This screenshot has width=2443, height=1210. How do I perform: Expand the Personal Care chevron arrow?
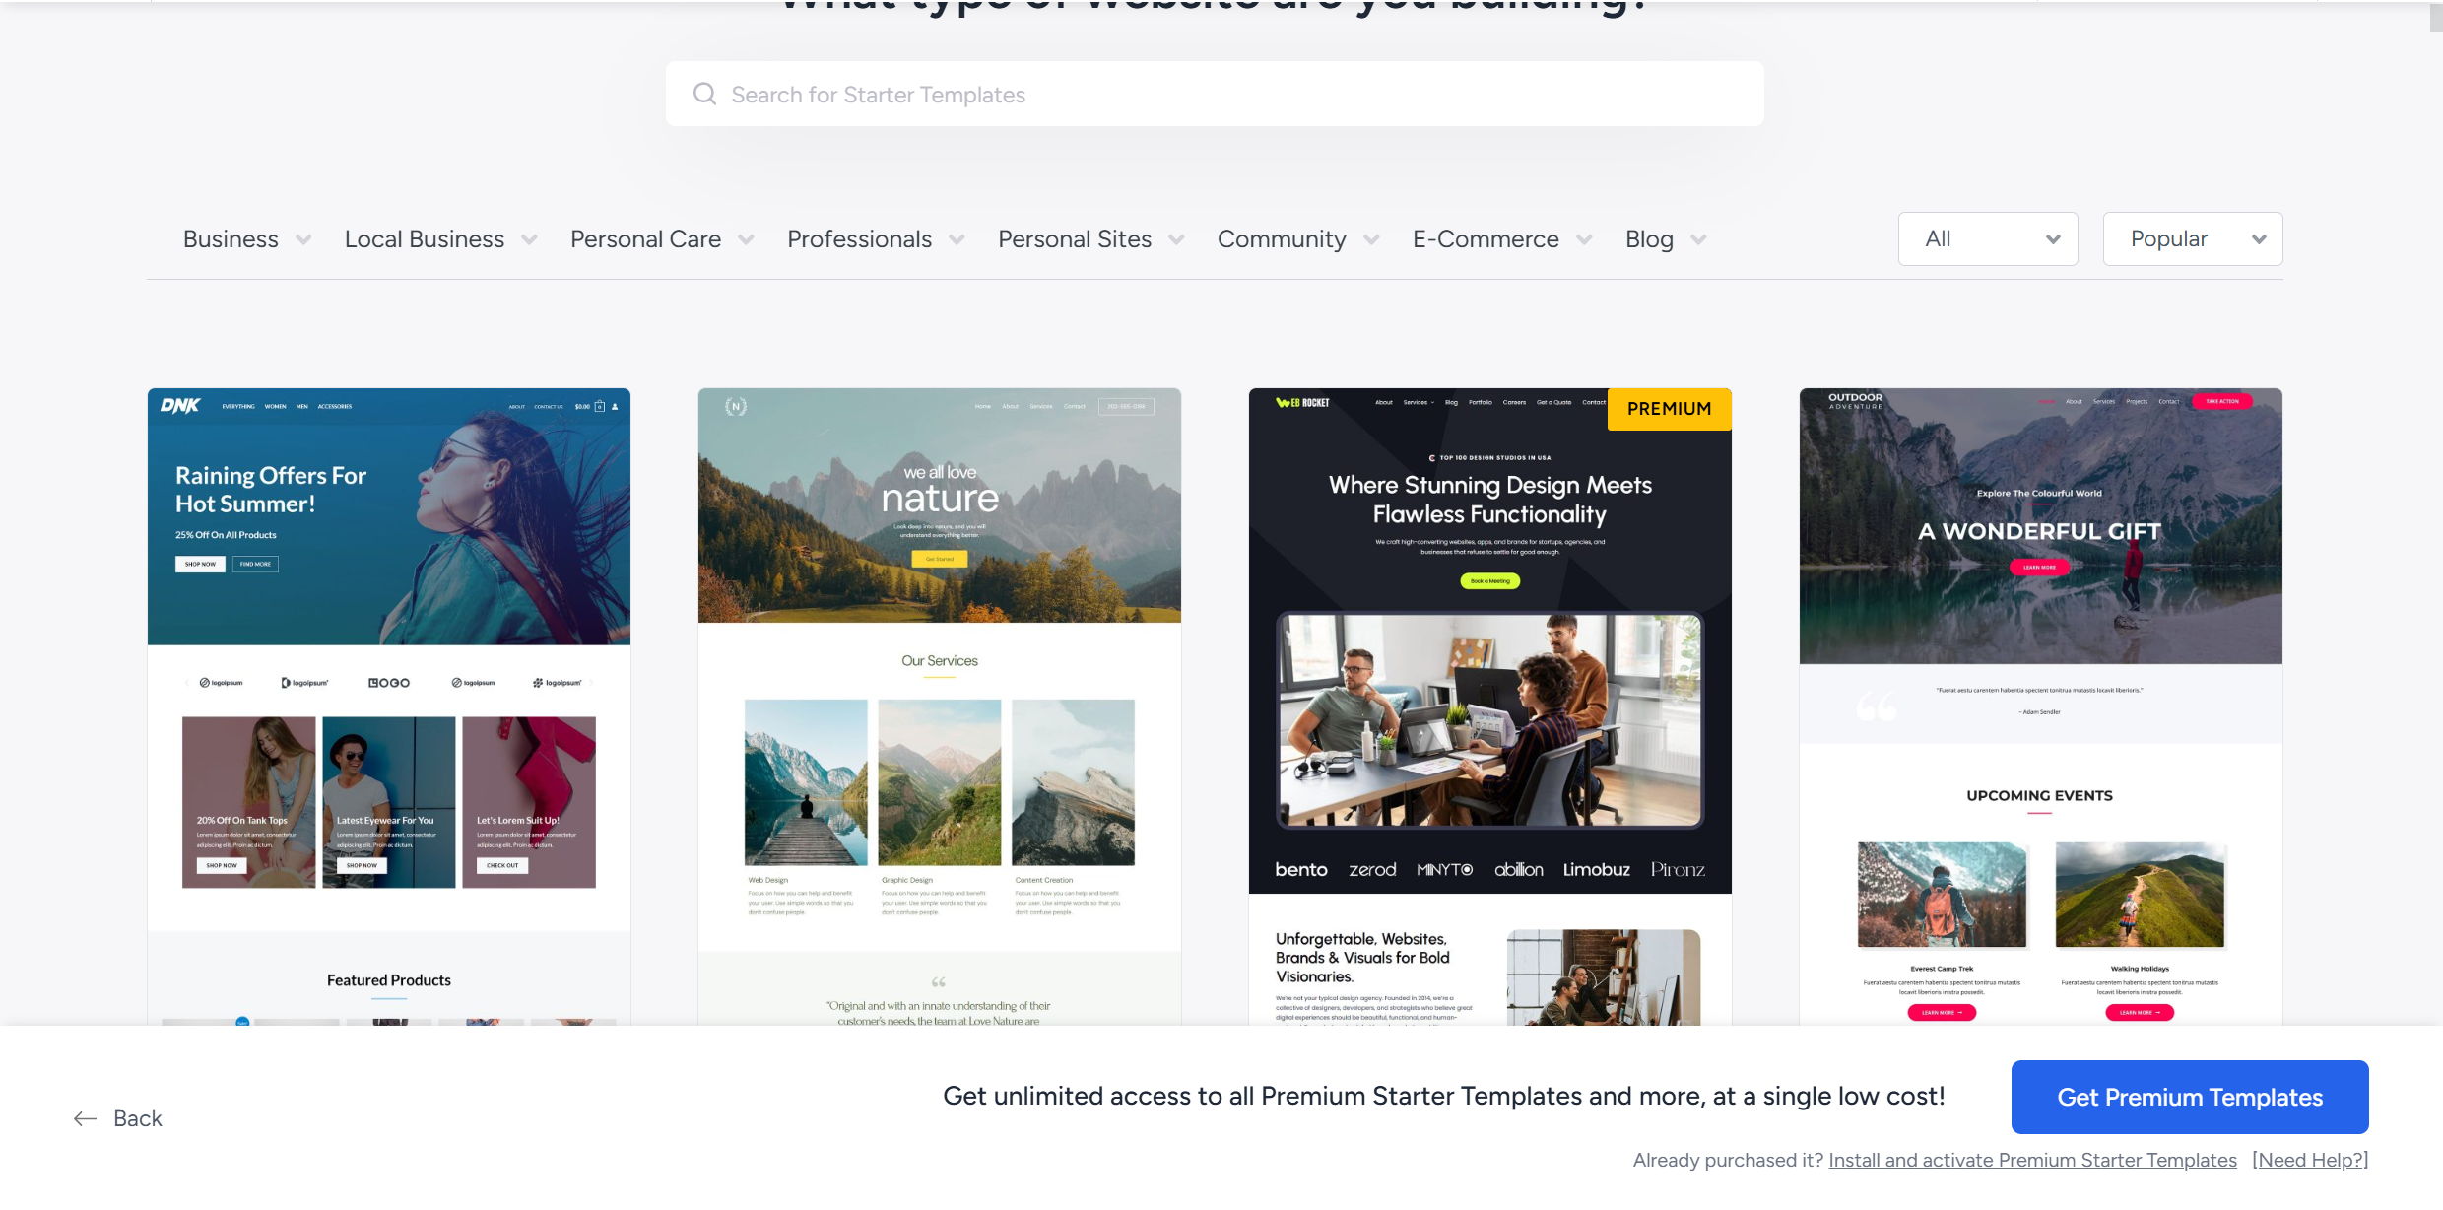[746, 239]
